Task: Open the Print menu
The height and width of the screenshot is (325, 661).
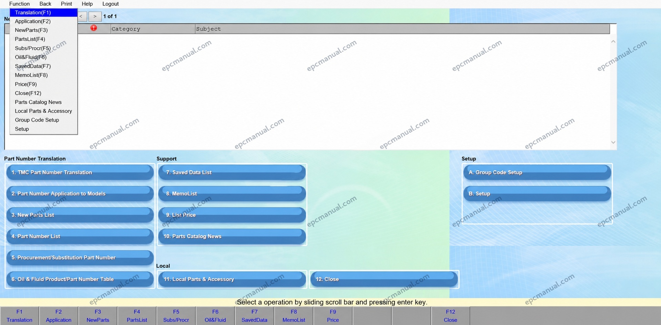Action: pyautogui.click(x=66, y=4)
